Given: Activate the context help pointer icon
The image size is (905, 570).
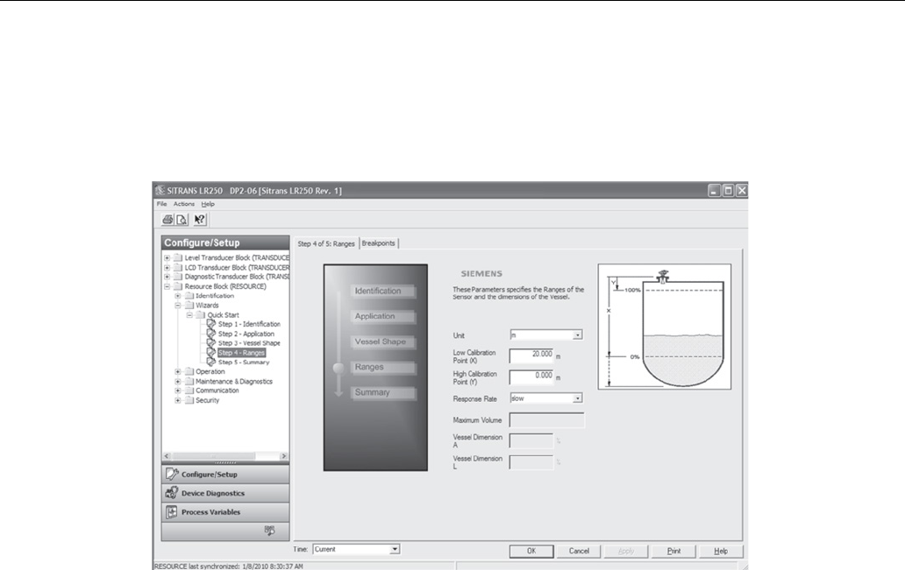Looking at the screenshot, I should (200, 220).
